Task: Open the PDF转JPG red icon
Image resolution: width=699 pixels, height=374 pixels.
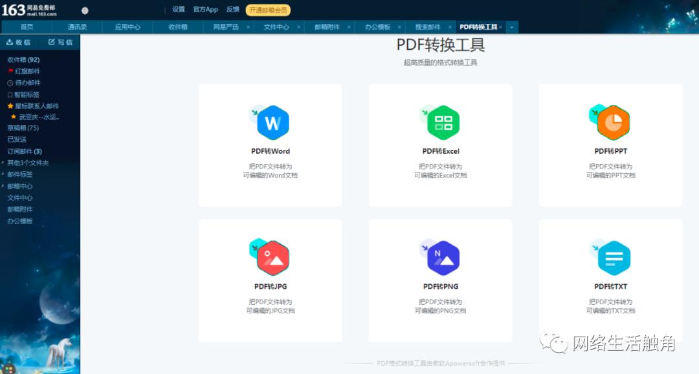Action: coord(270,258)
